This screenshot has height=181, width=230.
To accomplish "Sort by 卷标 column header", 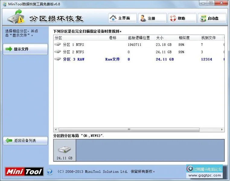I will pos(113,38).
